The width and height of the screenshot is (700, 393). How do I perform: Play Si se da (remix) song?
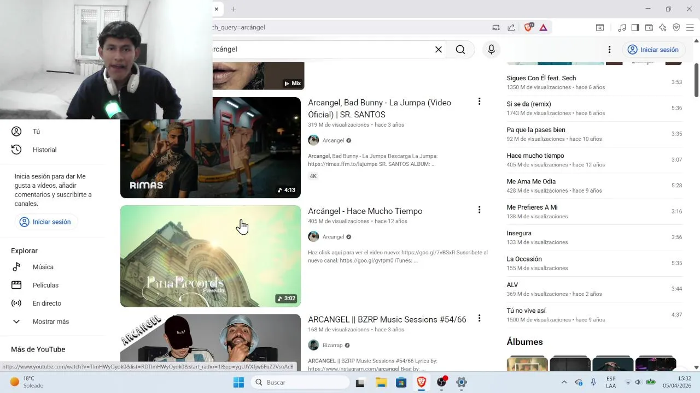594,108
